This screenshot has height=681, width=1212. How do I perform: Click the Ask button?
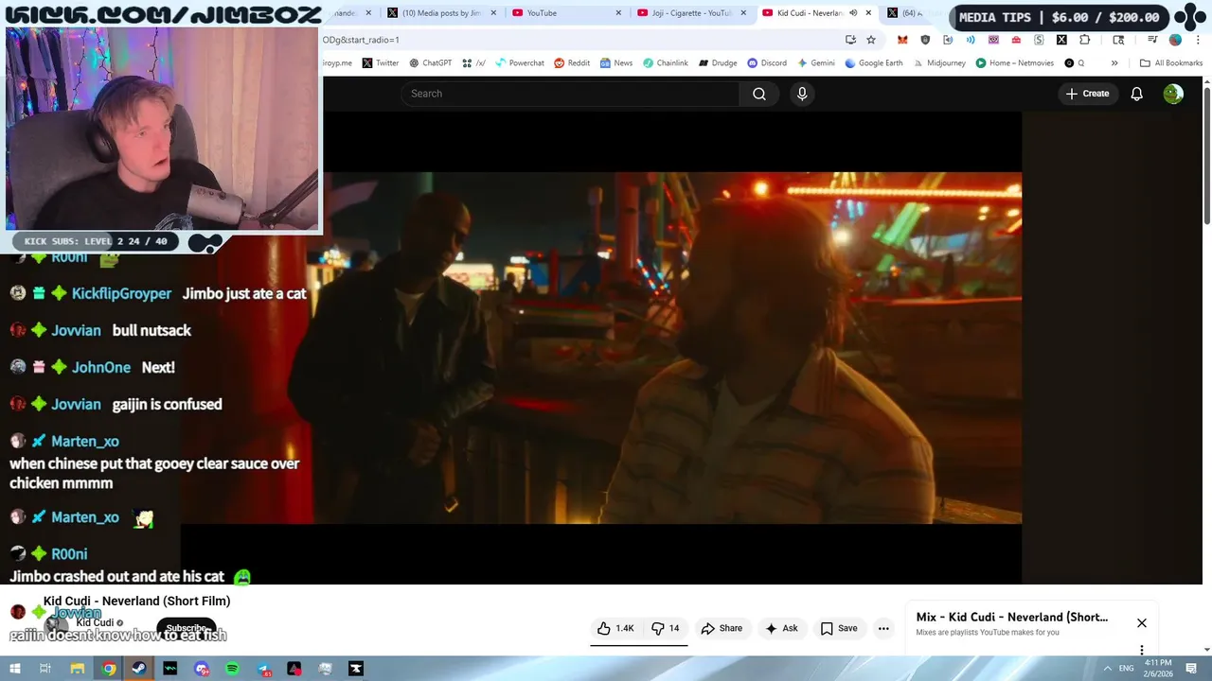(x=781, y=628)
